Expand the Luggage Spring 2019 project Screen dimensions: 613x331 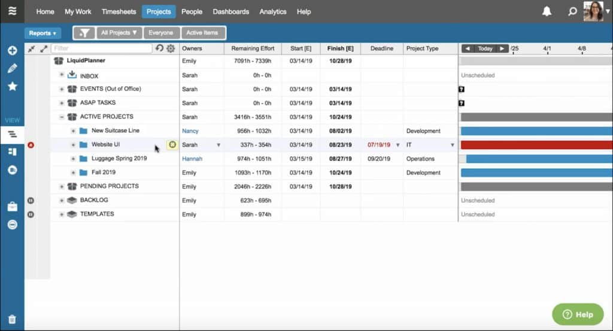pyautogui.click(x=73, y=159)
